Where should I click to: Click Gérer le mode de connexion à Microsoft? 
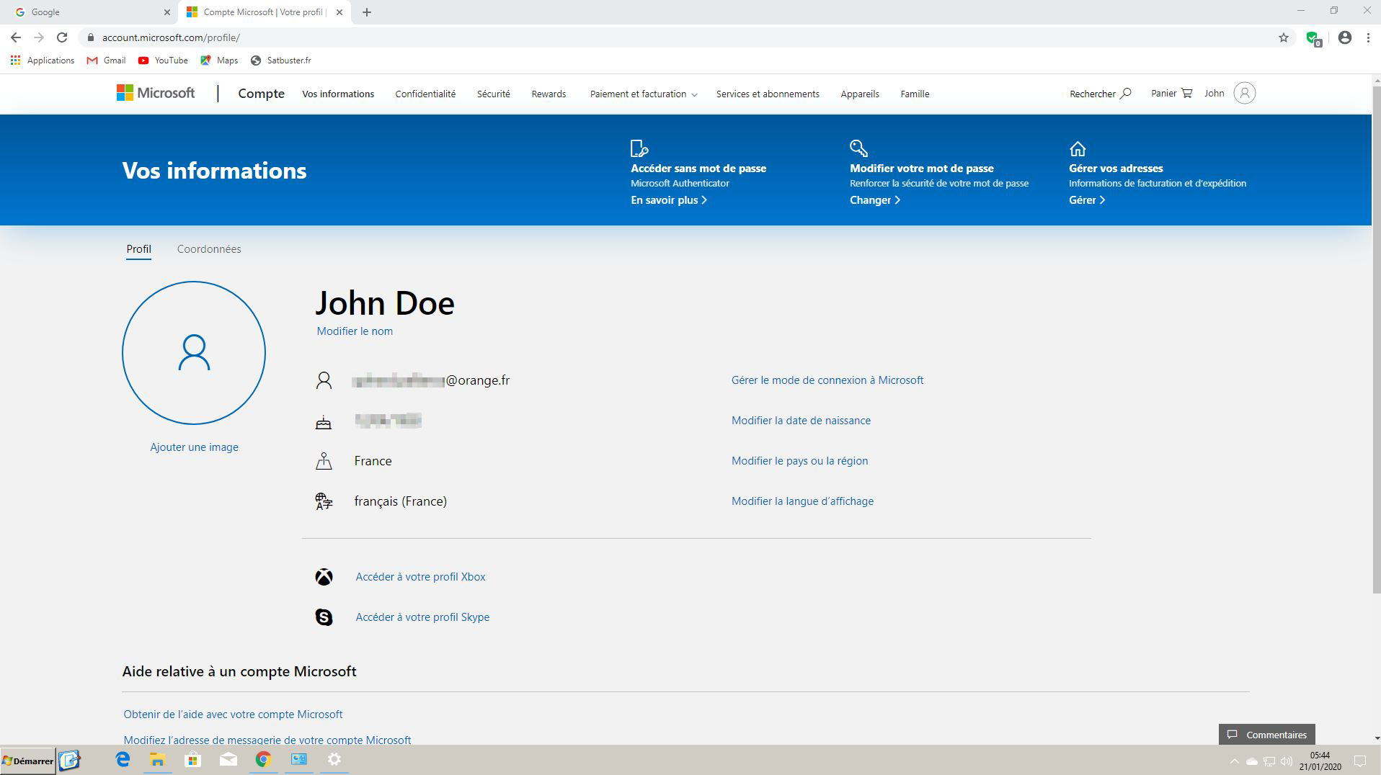coord(827,380)
